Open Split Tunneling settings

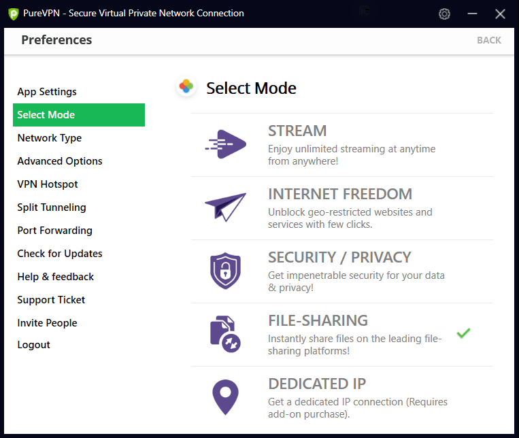[x=52, y=207]
